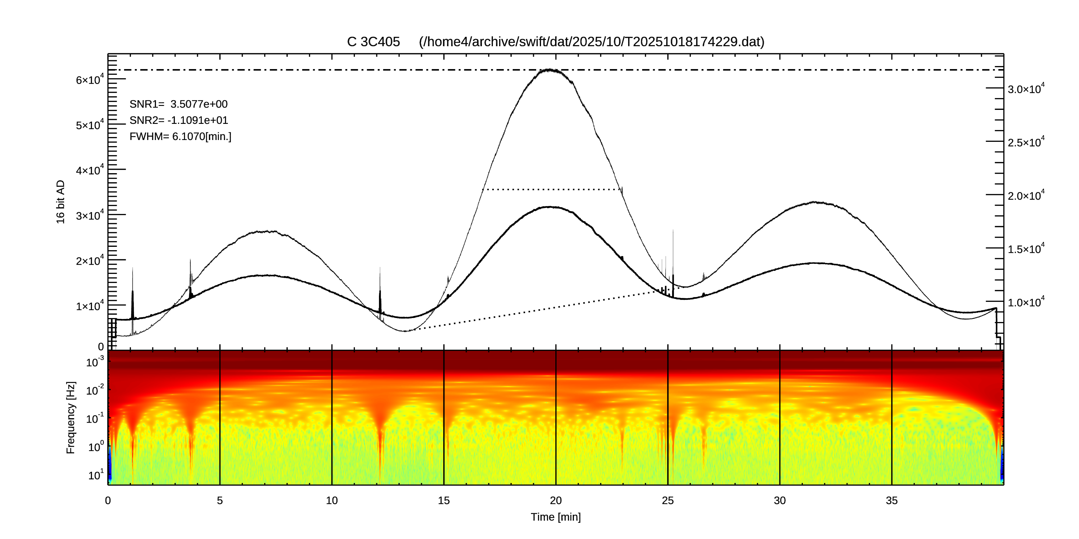Click the archive file path in title
This screenshot has height=539, width=1079.
tap(592, 42)
